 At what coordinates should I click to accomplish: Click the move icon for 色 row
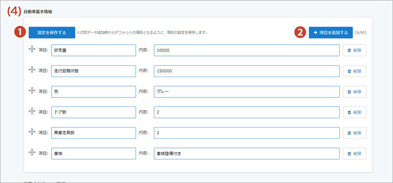[32, 91]
